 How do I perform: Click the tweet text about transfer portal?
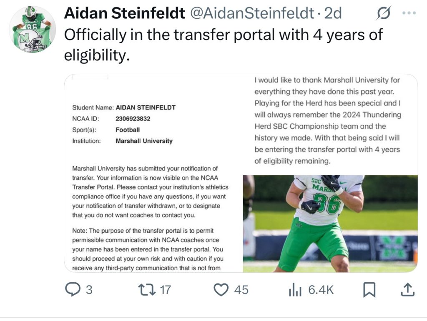tap(224, 45)
